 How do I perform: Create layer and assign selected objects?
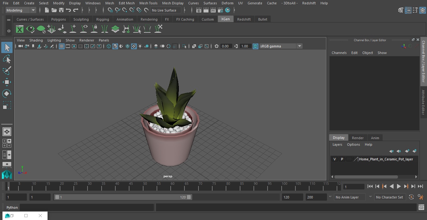pyautogui.click(x=414, y=151)
